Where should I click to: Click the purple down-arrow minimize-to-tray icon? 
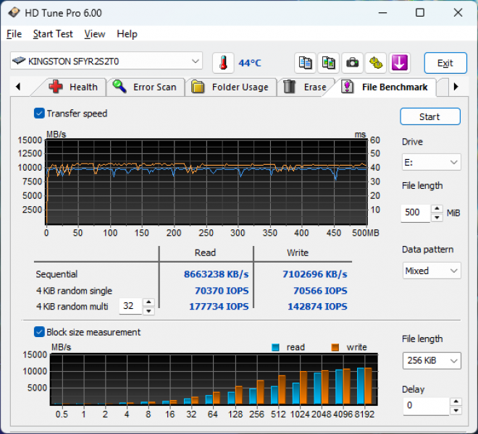click(x=399, y=63)
